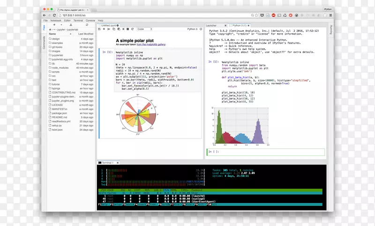Screen dimensions: 375x226
Task: Click the empty console input prompt
Action: 266,152
